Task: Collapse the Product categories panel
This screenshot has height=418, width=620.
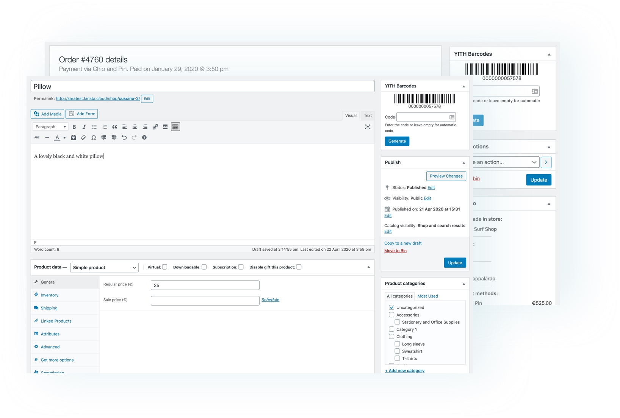Action: pyautogui.click(x=463, y=284)
